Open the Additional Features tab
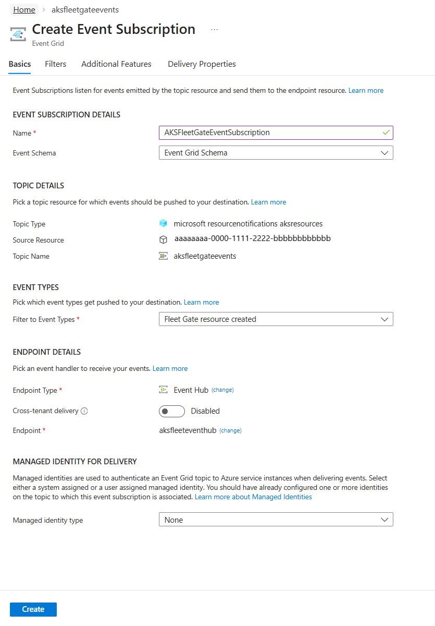The height and width of the screenshot is (626, 435). [116, 64]
